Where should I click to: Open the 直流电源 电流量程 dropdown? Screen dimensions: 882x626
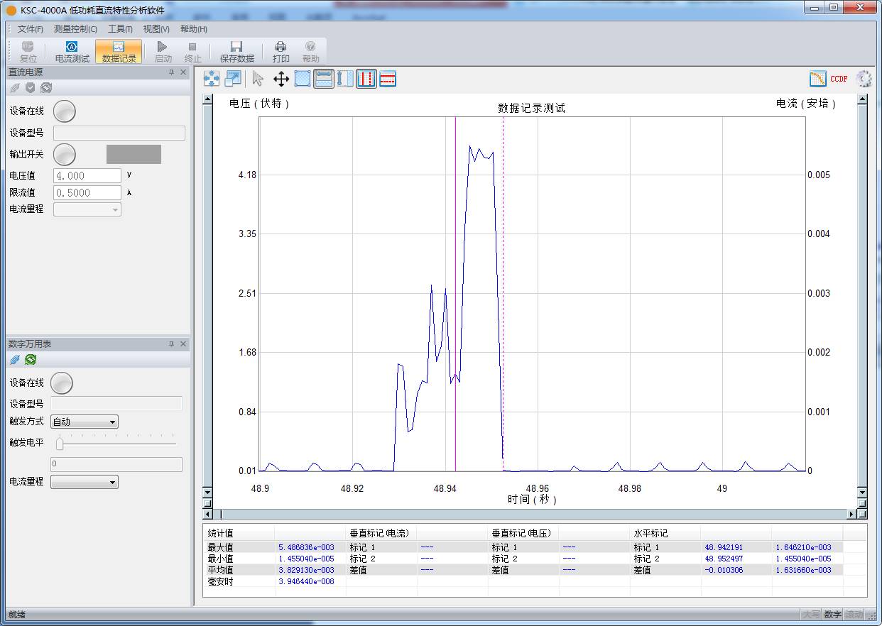pyautogui.click(x=87, y=209)
